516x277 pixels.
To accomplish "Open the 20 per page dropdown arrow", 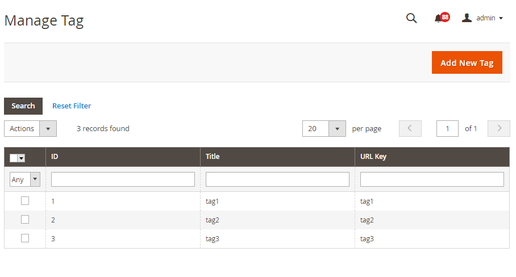I will click(337, 128).
